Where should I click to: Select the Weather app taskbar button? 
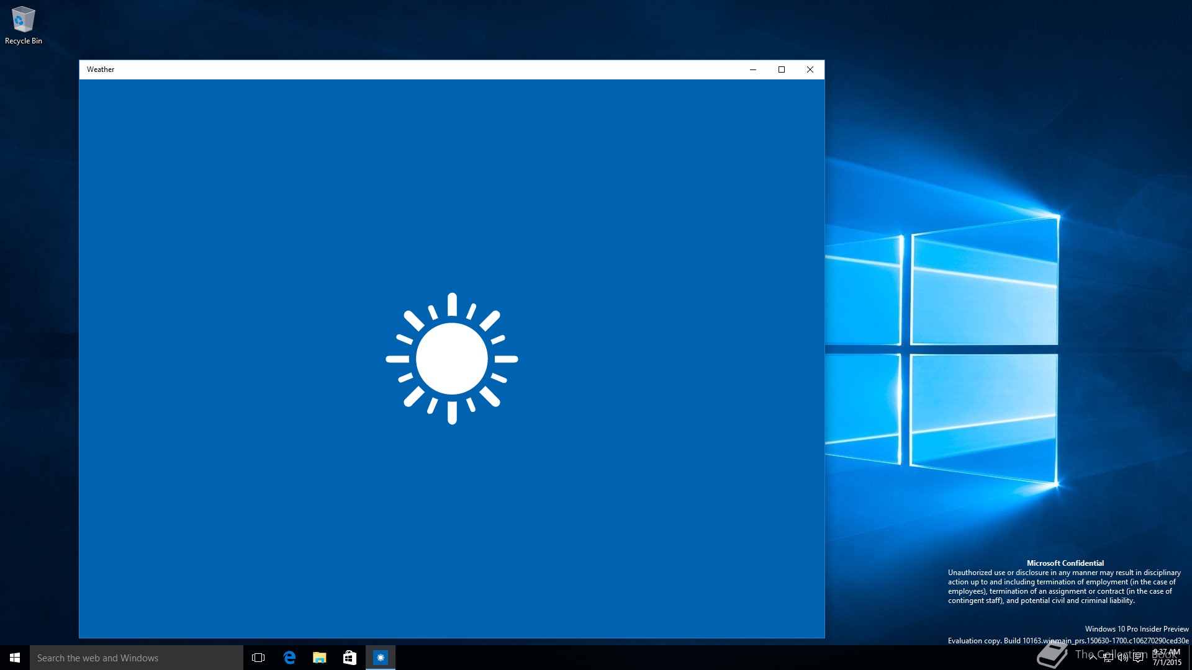click(381, 658)
